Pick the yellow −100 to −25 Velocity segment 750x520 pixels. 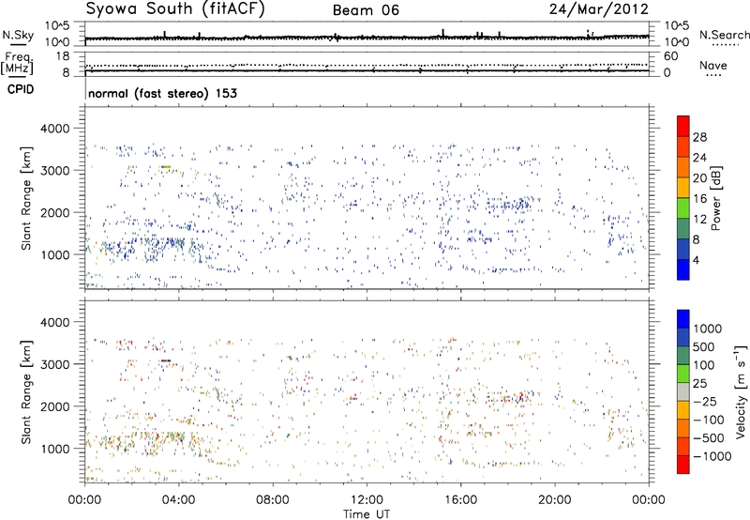point(683,409)
